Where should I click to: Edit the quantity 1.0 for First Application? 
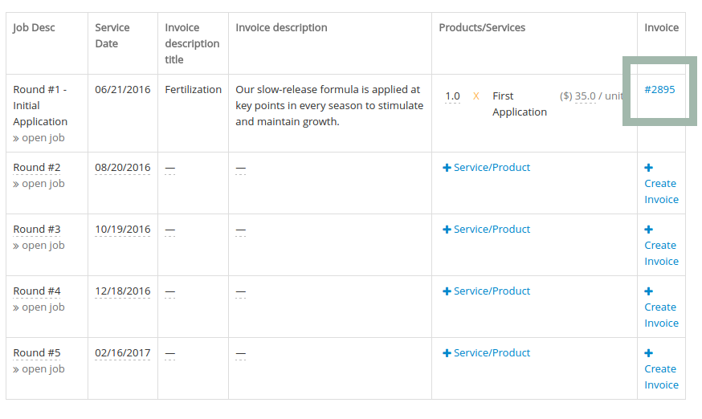453,96
